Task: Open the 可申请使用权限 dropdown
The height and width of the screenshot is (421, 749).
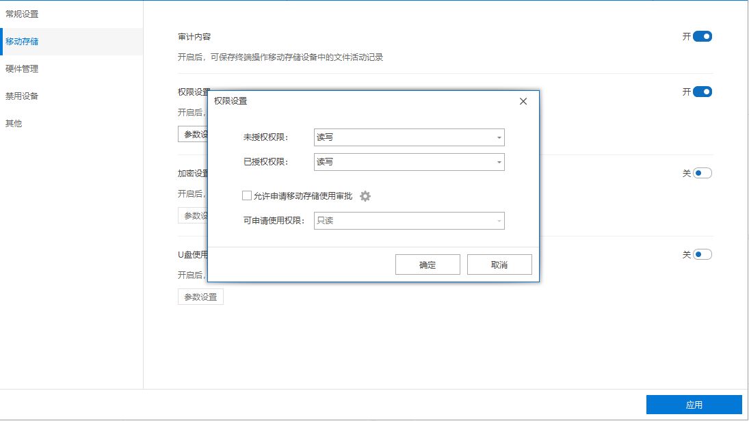Action: pyautogui.click(x=409, y=221)
